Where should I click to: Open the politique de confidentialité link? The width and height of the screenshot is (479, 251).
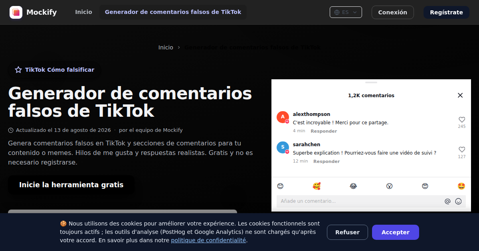208,240
